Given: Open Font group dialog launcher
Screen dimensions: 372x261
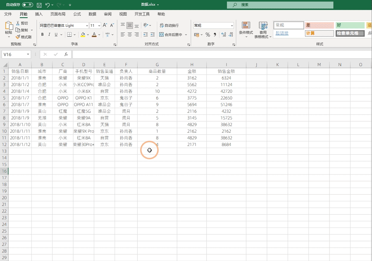Looking at the screenshot, I should point(115,45).
